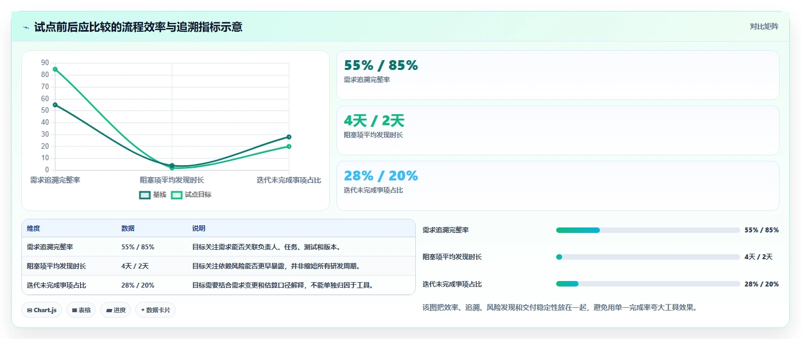The width and height of the screenshot is (801, 339).
Task: Click the 28% / 20% table cell
Action: [138, 285]
